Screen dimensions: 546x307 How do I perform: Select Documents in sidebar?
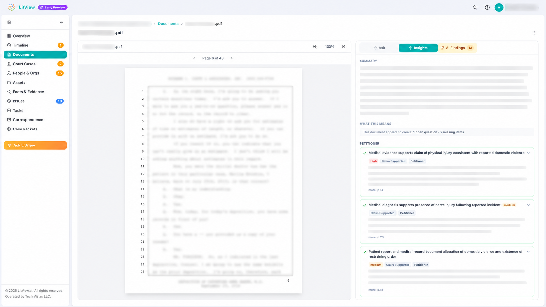click(35, 54)
